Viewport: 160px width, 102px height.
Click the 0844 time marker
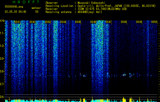(63, 22)
